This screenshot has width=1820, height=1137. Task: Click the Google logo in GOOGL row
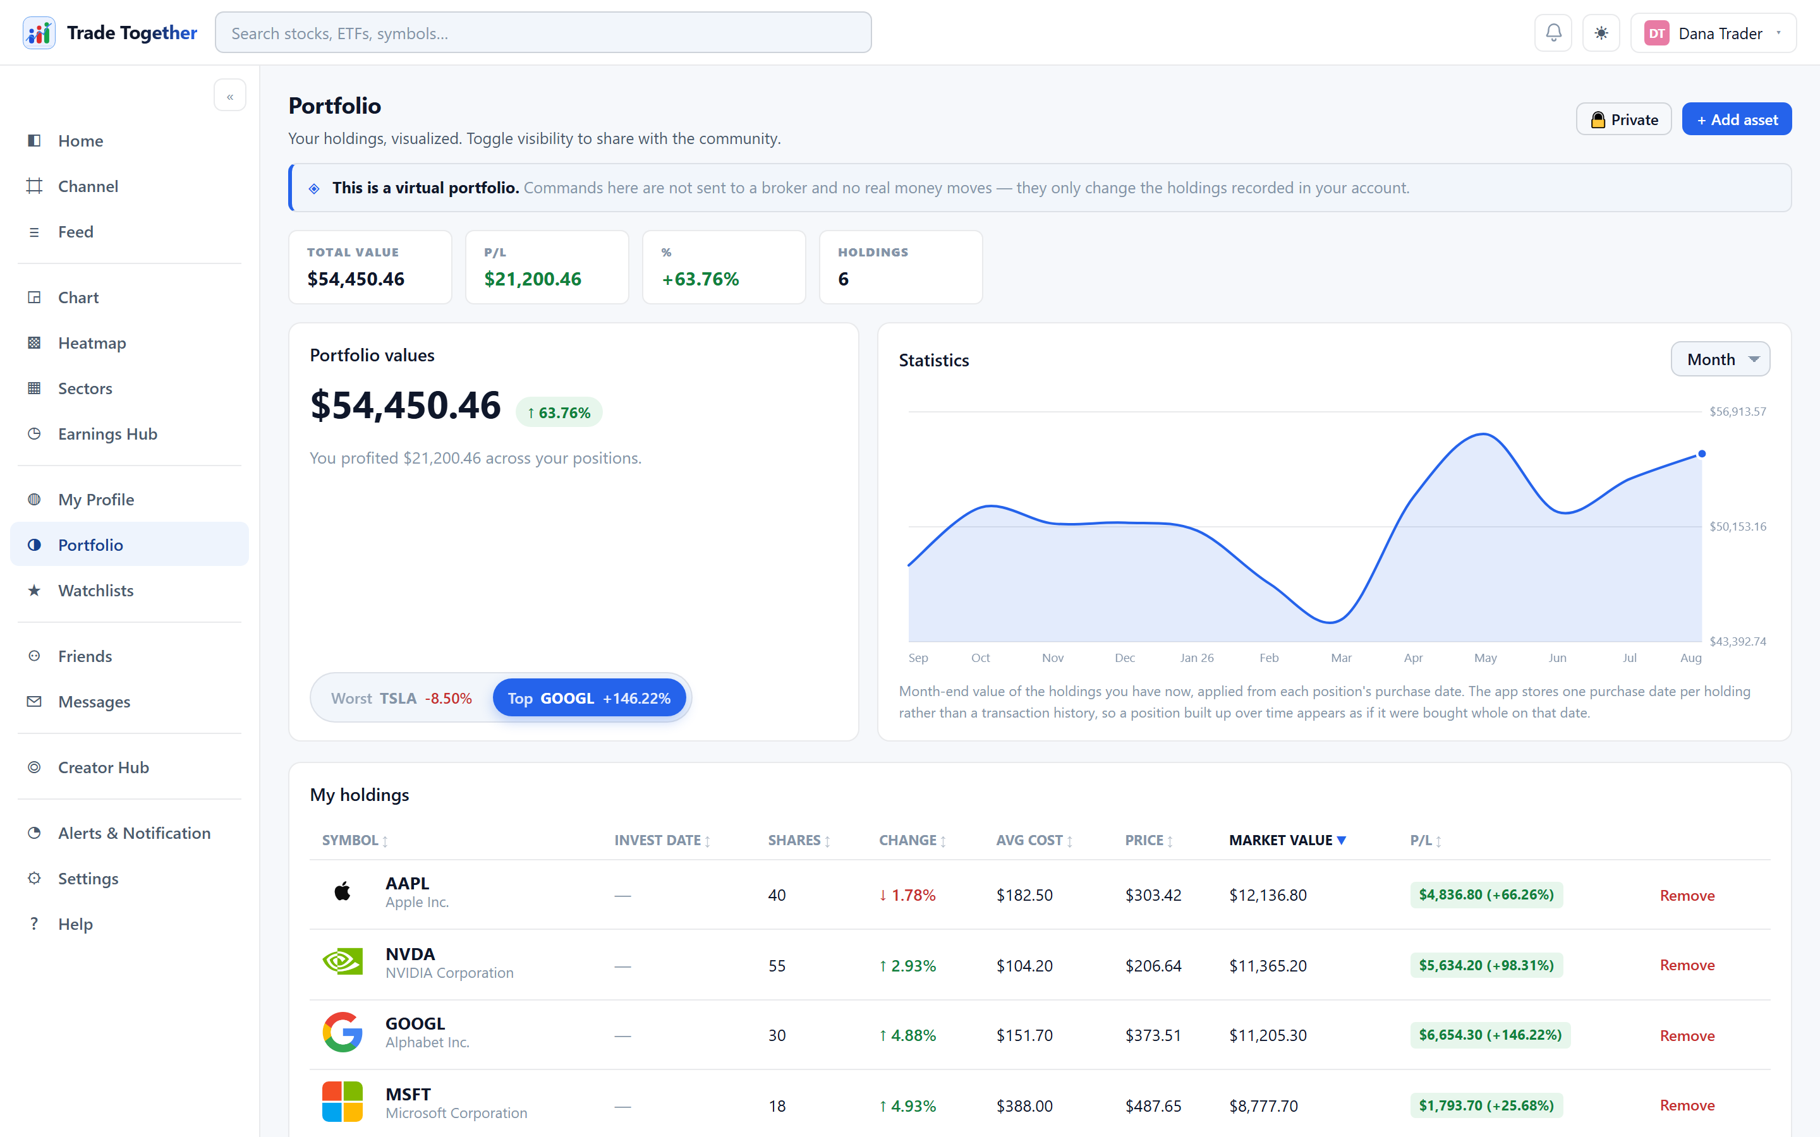point(342,1033)
